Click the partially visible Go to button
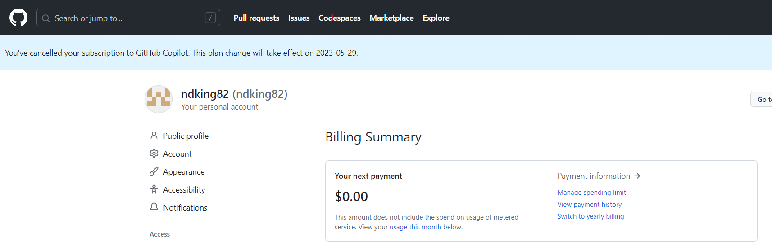The image size is (772, 246). (761, 99)
